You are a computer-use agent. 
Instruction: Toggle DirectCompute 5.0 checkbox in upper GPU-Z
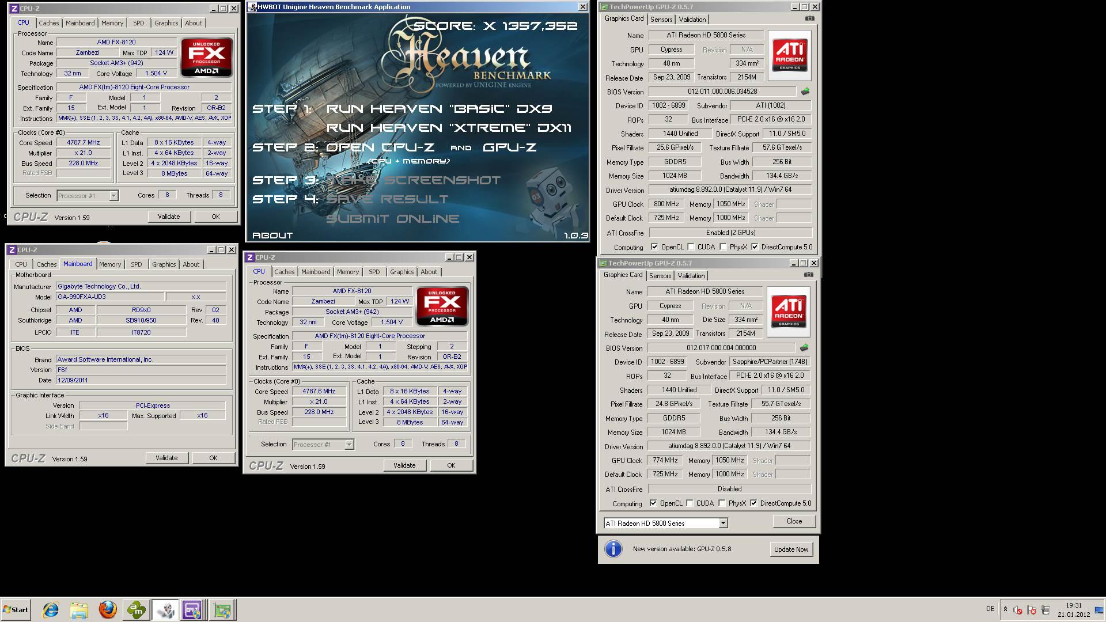click(755, 247)
